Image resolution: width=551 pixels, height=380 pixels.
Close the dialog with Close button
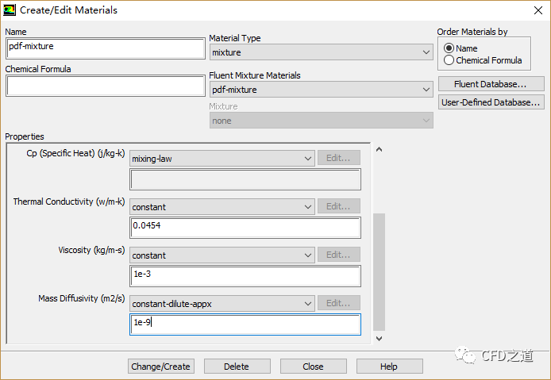(313, 367)
